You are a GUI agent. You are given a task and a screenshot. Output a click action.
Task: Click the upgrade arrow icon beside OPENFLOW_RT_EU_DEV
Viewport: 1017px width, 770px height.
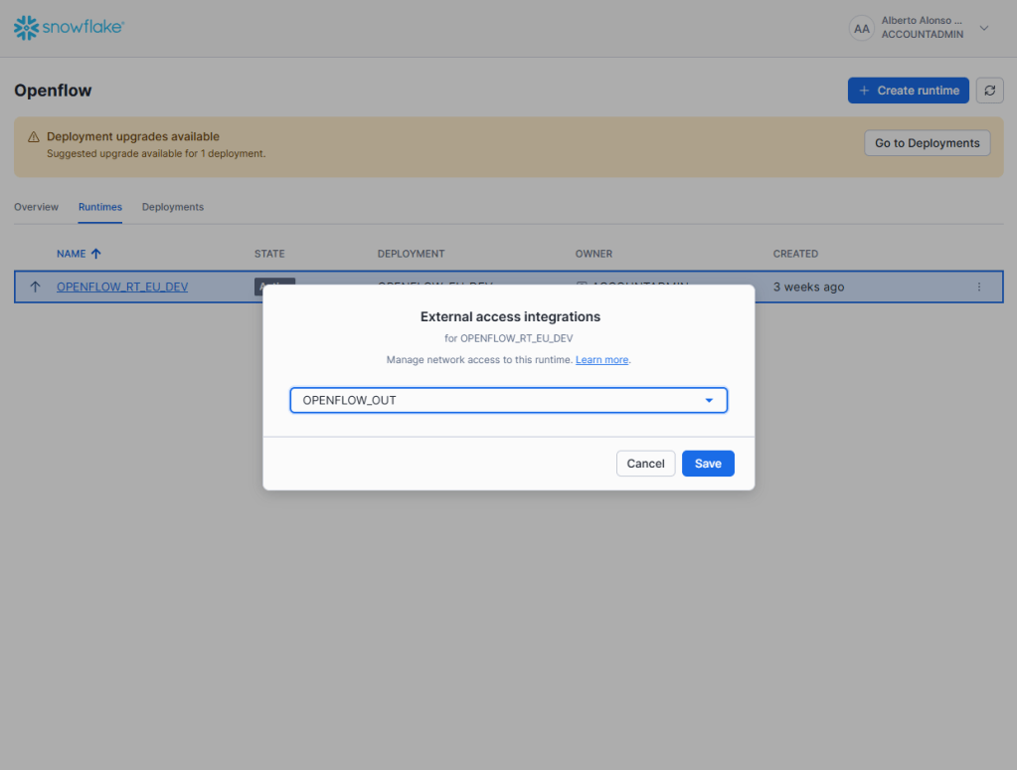[35, 288]
